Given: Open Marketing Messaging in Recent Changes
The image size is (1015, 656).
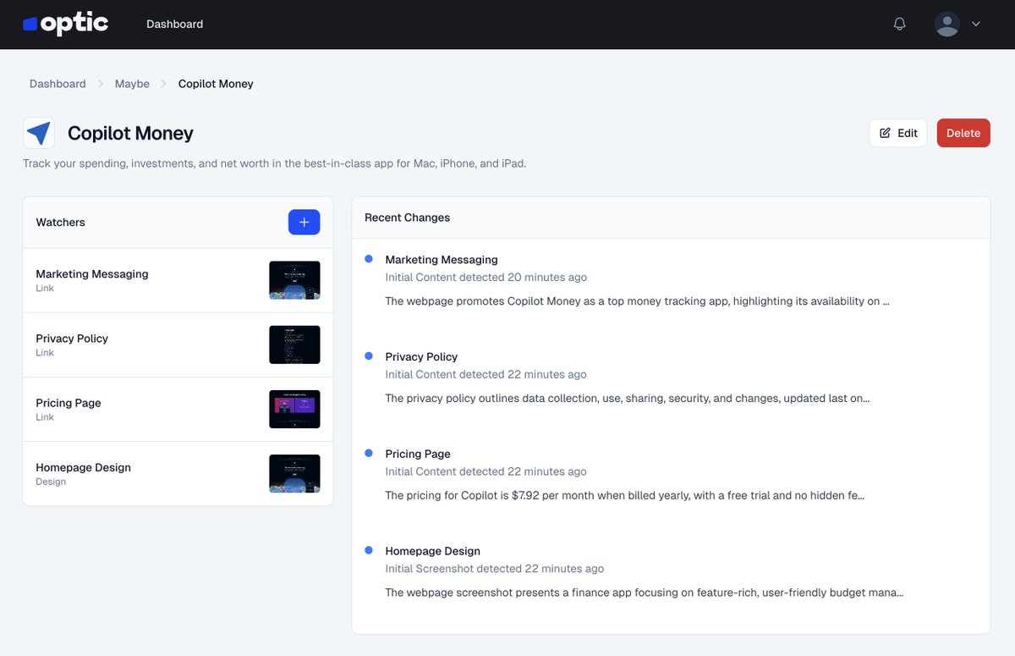Looking at the screenshot, I should 442,260.
